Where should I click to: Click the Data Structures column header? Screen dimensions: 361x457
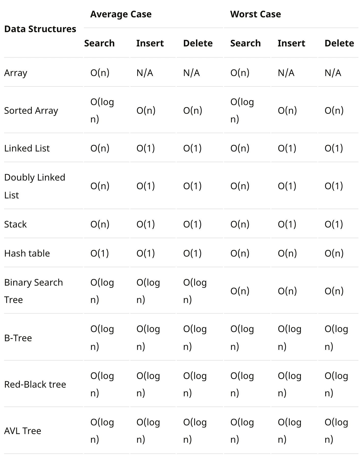coord(40,29)
